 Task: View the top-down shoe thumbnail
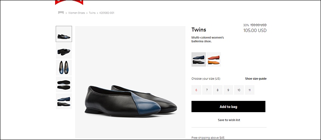coord(64,67)
